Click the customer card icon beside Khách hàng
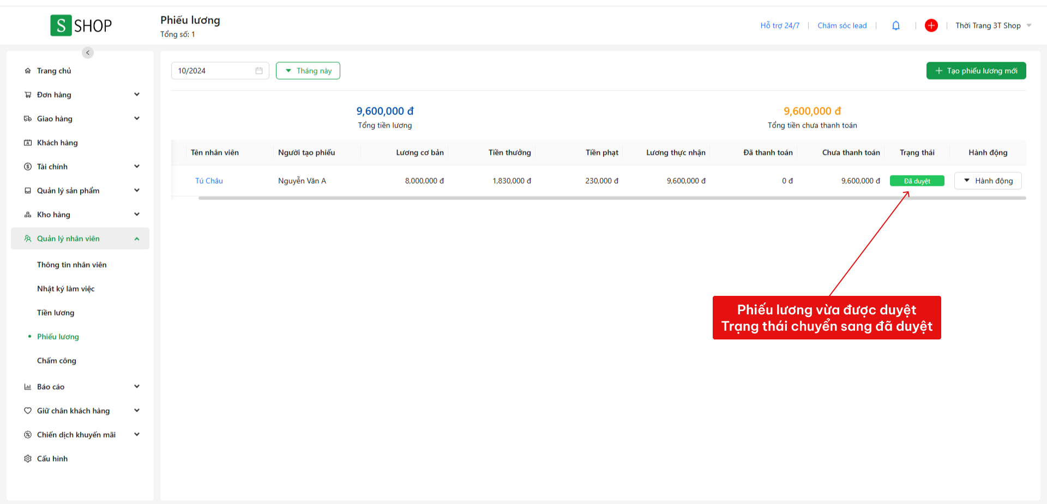Viewport: 1047px width, 504px height. [28, 143]
